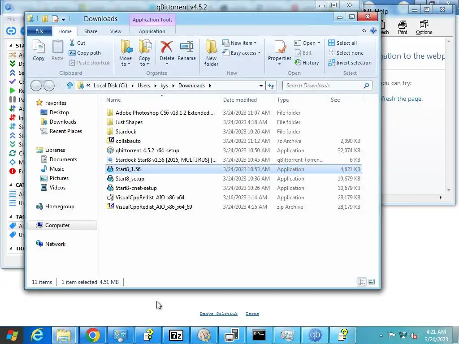Click the Cut scissors button

tap(77, 43)
